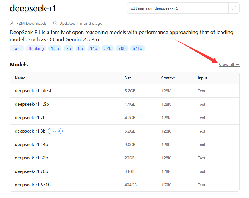Choose the 1.5b size tag
Viewport: 249px width, 198px height.
pyautogui.click(x=54, y=48)
